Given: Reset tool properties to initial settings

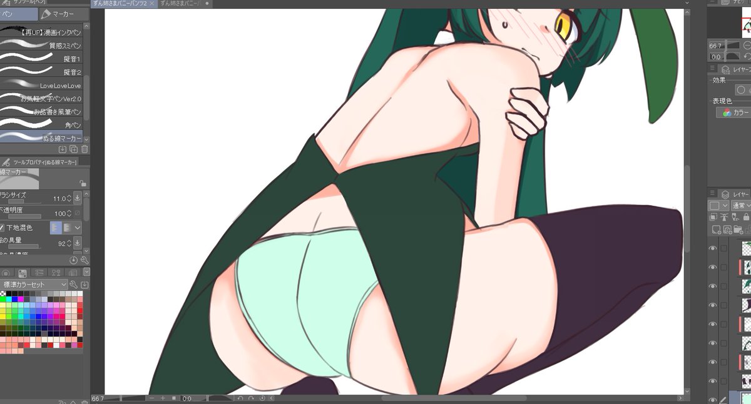Looking at the screenshot, I should point(74,260).
